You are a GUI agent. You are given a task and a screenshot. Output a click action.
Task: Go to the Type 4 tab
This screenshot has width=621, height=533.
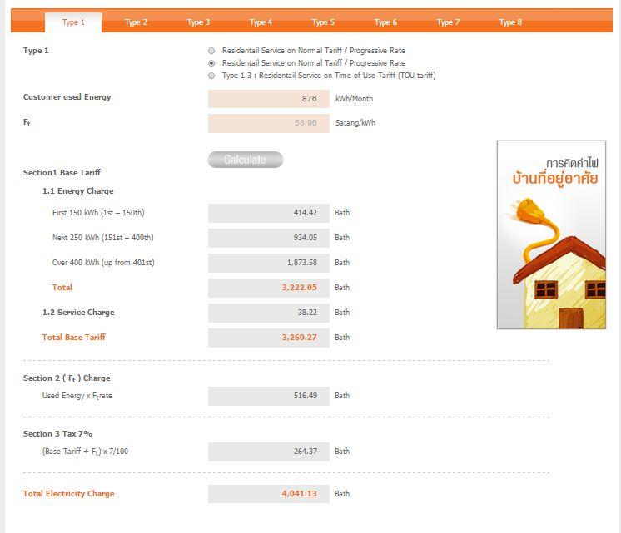coord(261,22)
